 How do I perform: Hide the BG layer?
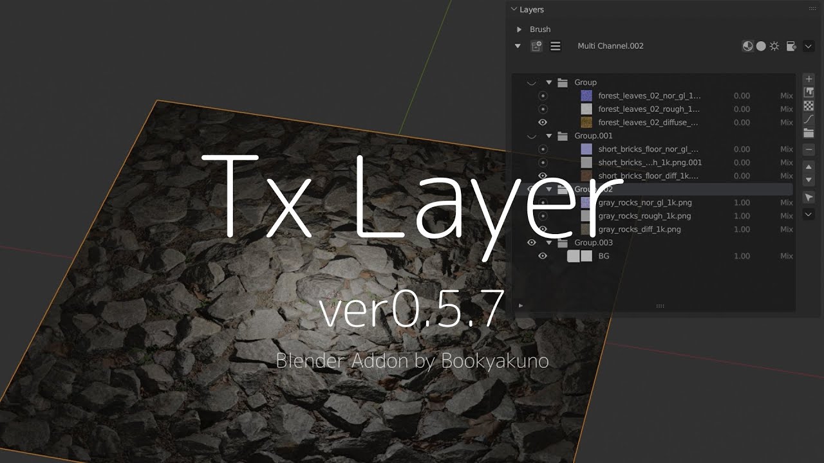coord(543,256)
